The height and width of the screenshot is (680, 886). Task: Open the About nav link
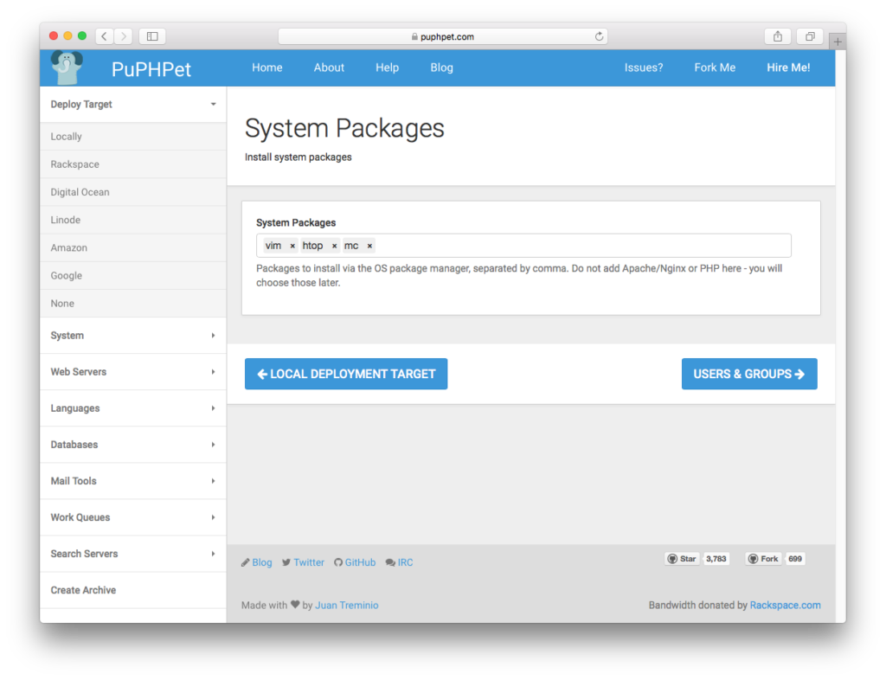pyautogui.click(x=329, y=67)
